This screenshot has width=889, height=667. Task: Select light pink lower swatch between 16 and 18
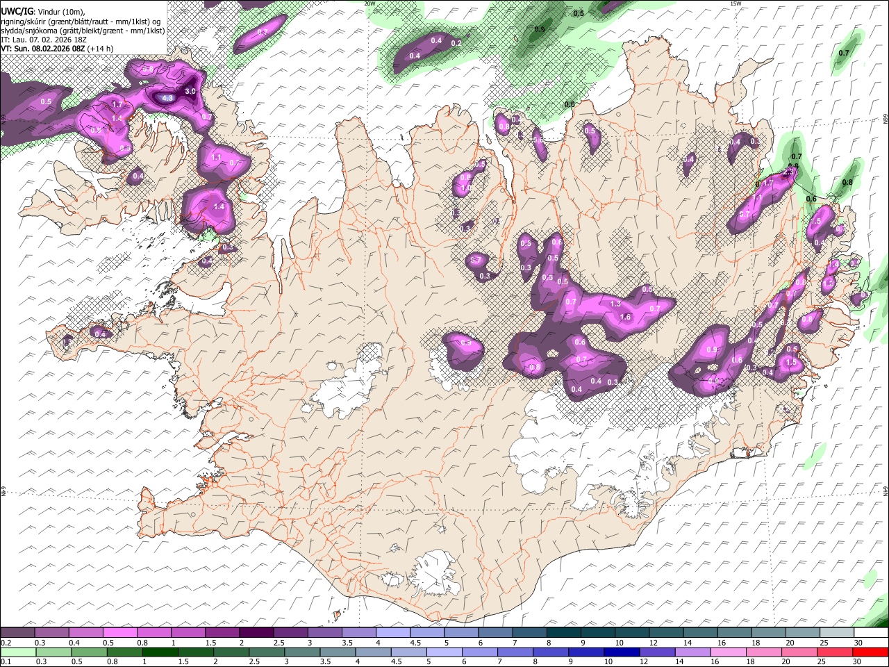[727, 652]
